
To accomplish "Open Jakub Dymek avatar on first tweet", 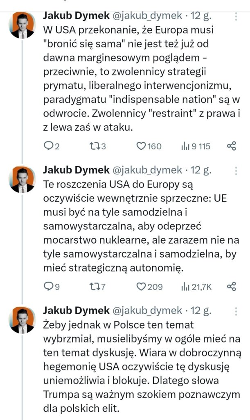I will coord(22,25).
